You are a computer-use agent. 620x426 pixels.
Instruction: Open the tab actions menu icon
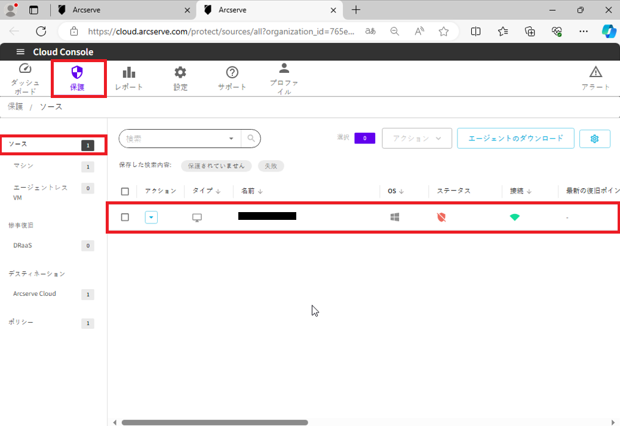coord(34,10)
